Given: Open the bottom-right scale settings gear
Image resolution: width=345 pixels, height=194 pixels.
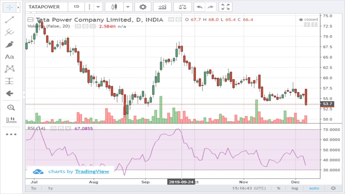Looking at the screenshot, I should tap(333, 188).
